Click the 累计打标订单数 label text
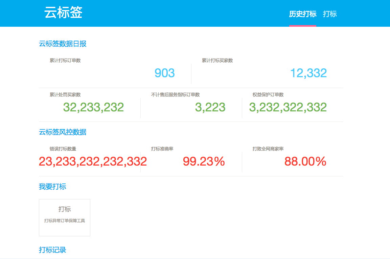Screen dimensions: 390x259 point(65,61)
